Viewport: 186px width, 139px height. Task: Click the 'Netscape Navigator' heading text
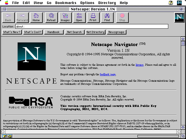114,44
